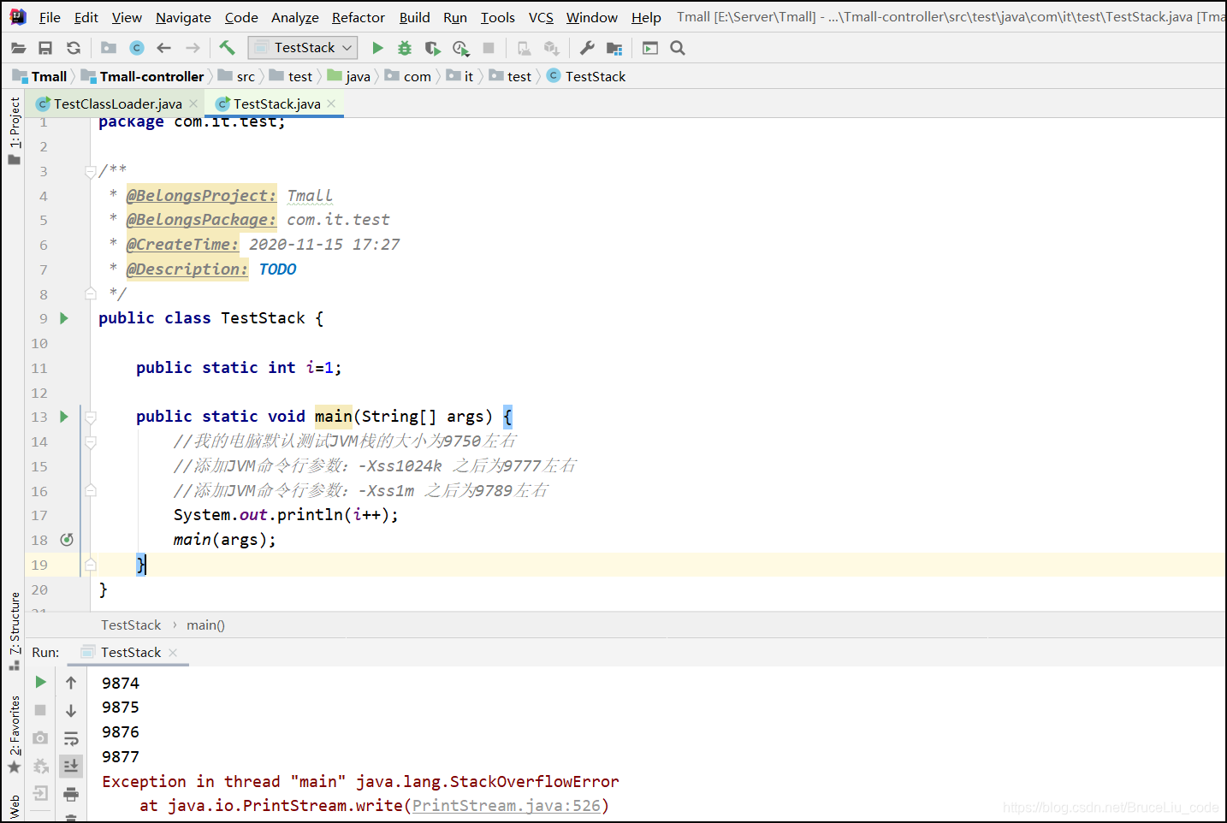Switch to the TestClassLoader.java tab

(x=117, y=104)
